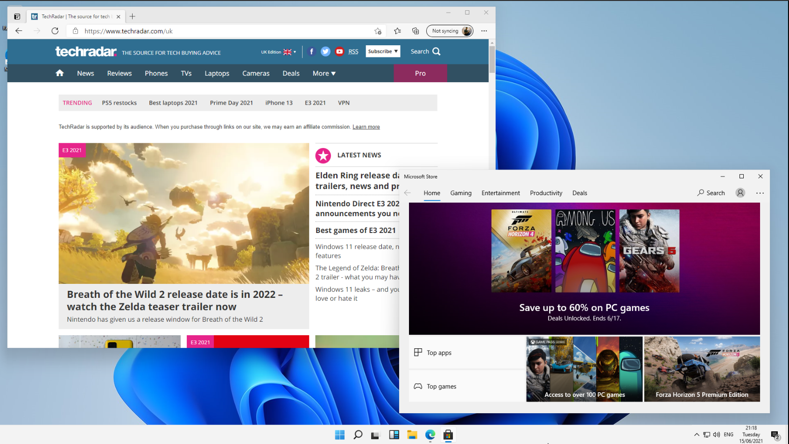The image size is (789, 444).
Task: Switch to the Gaming tab in Microsoft Store
Action: tap(461, 193)
